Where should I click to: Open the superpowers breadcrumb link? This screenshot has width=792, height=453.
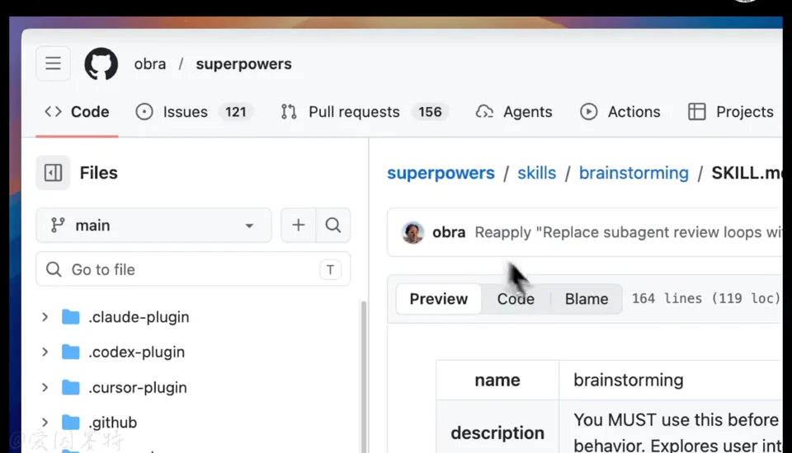click(x=441, y=173)
